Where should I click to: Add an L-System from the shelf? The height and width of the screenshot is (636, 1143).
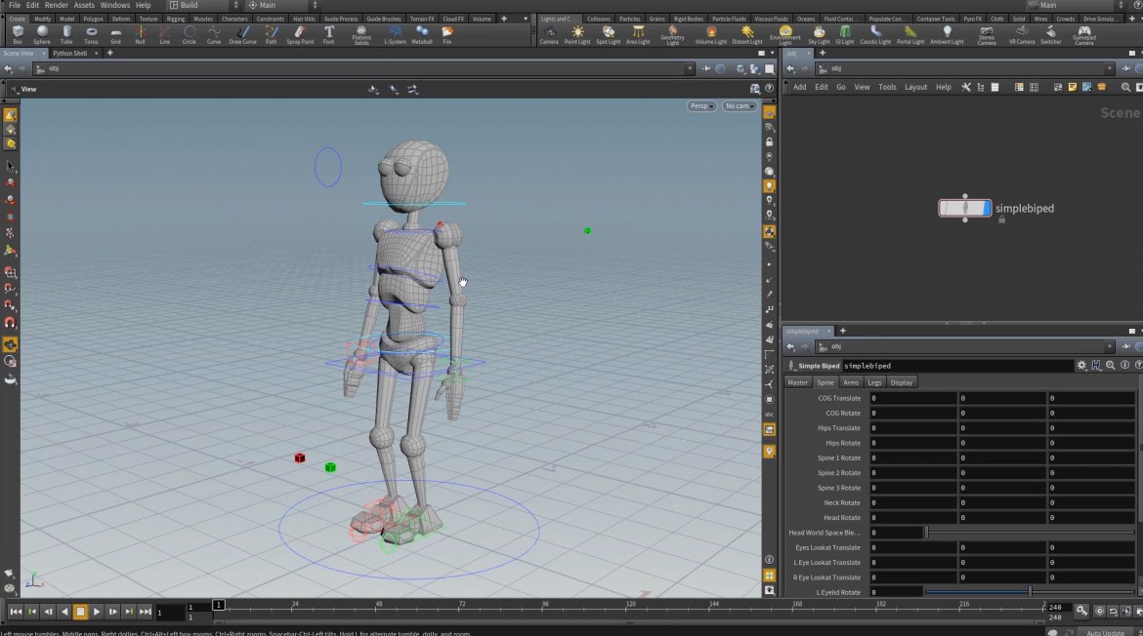pos(395,34)
